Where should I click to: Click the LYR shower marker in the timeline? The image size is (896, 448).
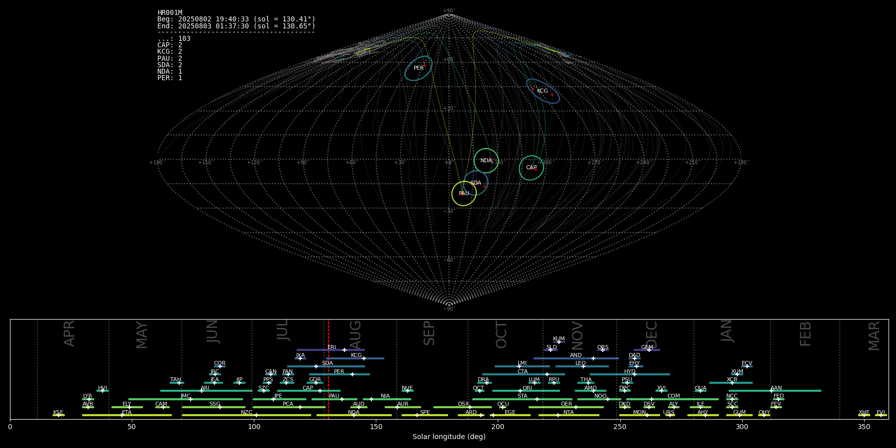pyautogui.click(x=89, y=399)
